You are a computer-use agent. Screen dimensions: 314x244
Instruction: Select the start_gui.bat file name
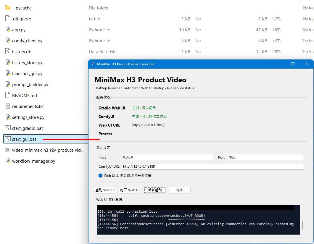24,139
